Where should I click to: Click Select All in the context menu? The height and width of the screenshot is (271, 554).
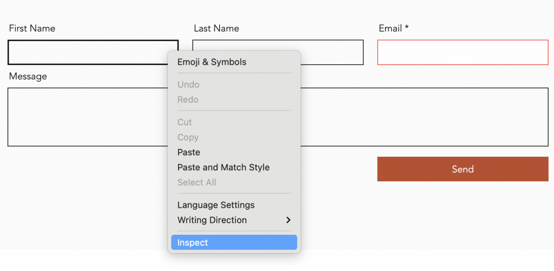(196, 183)
